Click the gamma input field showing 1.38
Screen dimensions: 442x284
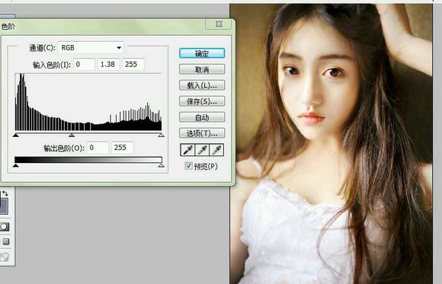coord(108,65)
